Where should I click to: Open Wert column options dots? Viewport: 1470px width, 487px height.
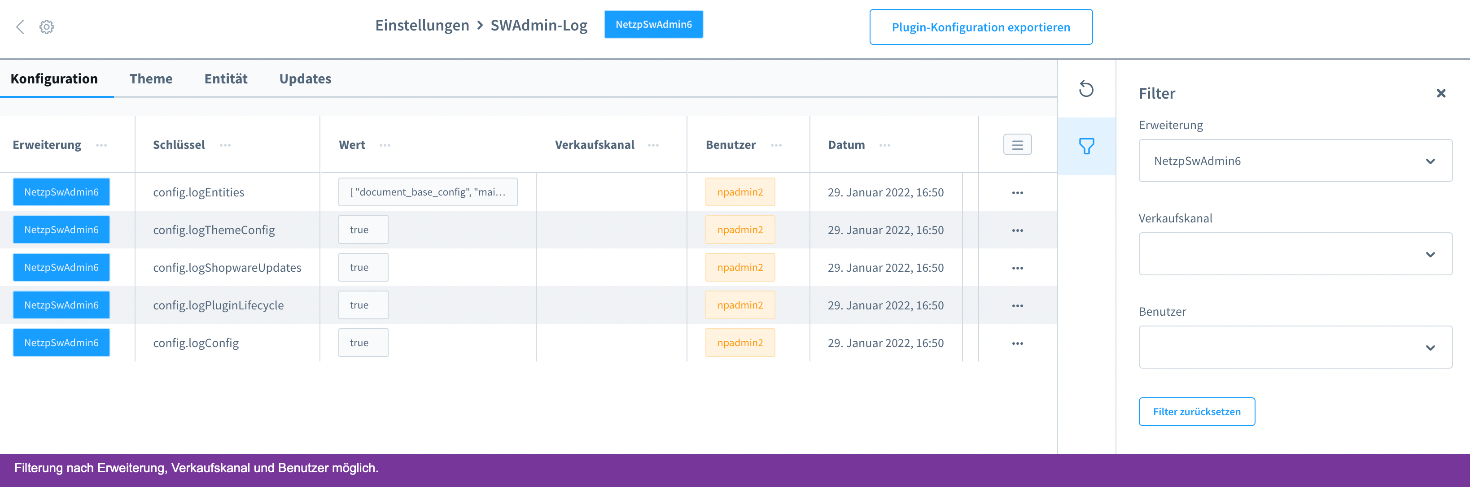[x=385, y=145]
